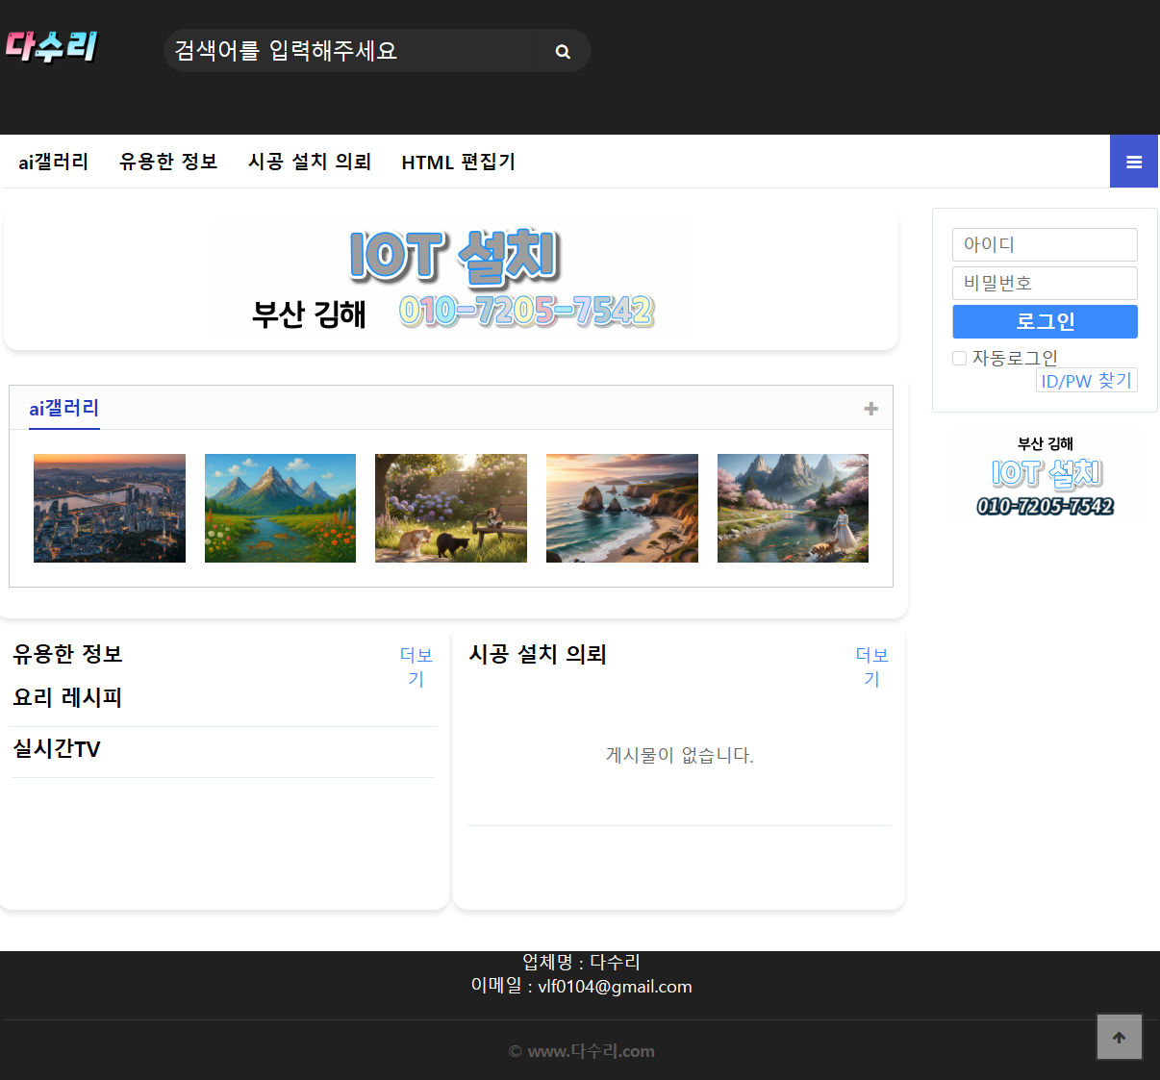Open the 유용한 정보 menu item

point(168,162)
